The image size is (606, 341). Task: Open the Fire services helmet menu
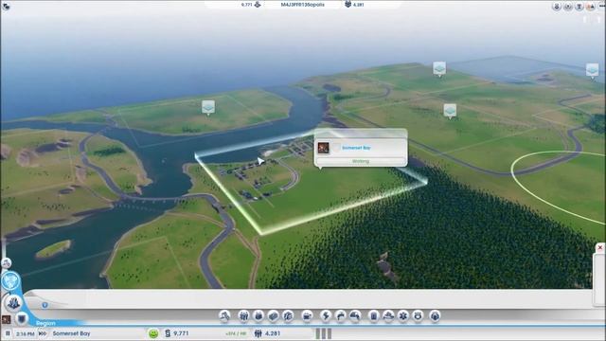pos(388,315)
